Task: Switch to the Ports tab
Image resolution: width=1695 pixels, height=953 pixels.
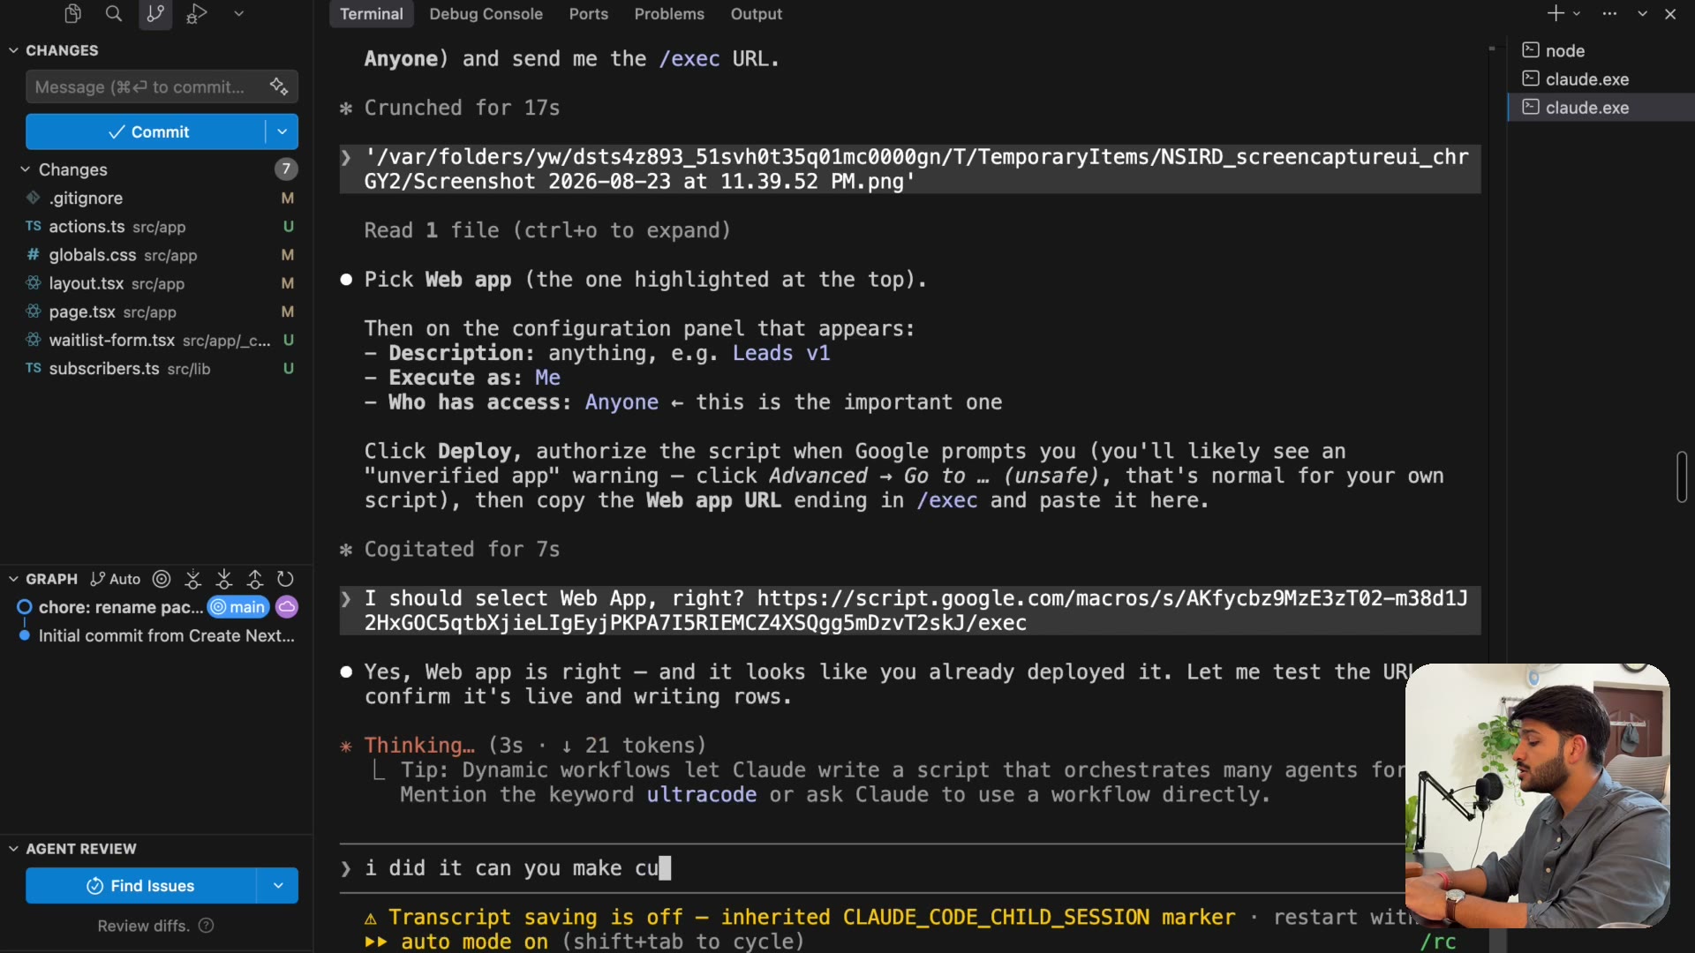Action: pos(589,14)
